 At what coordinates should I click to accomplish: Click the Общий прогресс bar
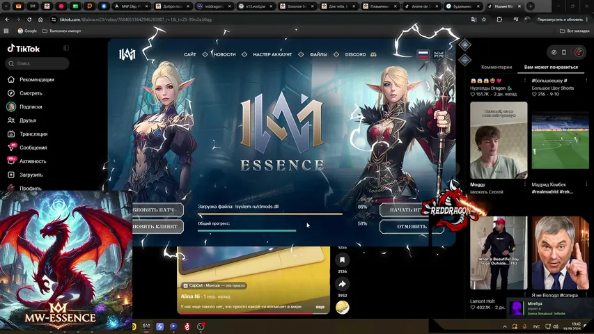click(x=247, y=230)
